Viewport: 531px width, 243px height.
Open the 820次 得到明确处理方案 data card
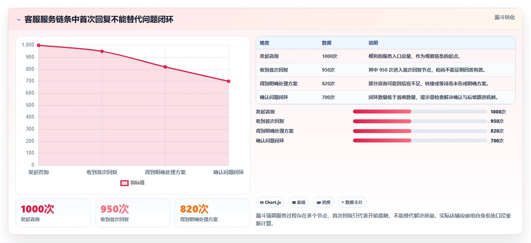pos(212,213)
